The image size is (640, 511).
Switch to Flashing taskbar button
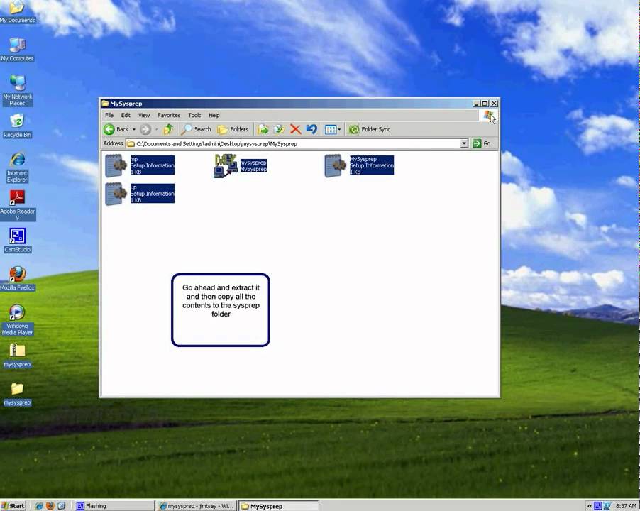click(x=114, y=506)
